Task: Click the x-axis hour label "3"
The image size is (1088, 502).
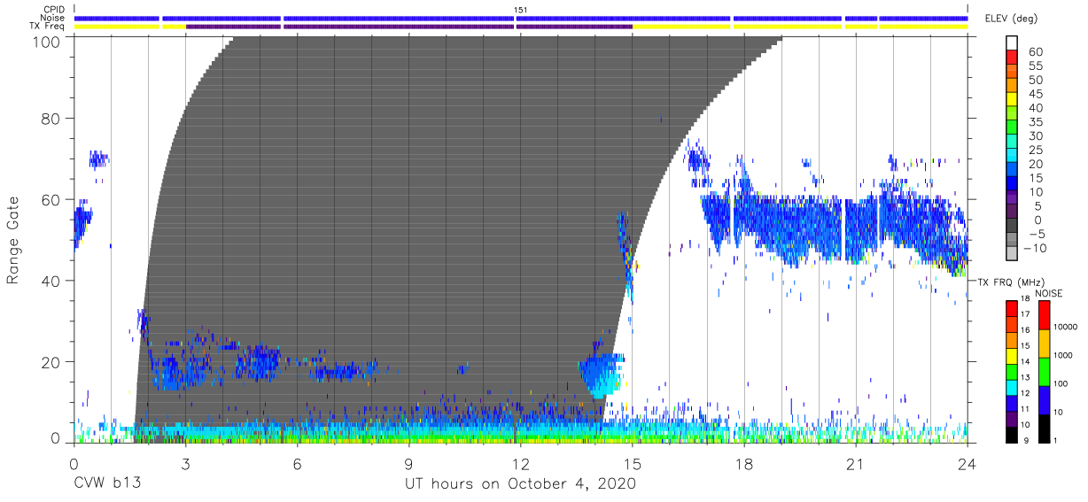Action: [185, 464]
